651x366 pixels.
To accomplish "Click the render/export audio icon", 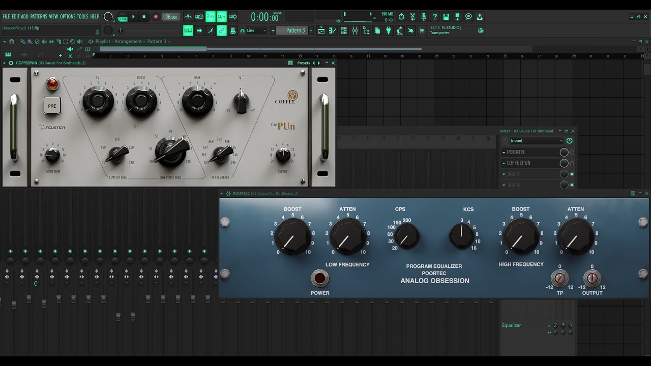I will [457, 17].
